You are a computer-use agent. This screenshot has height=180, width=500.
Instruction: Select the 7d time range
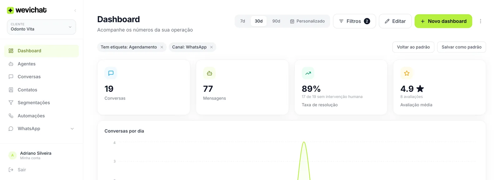pyautogui.click(x=242, y=21)
